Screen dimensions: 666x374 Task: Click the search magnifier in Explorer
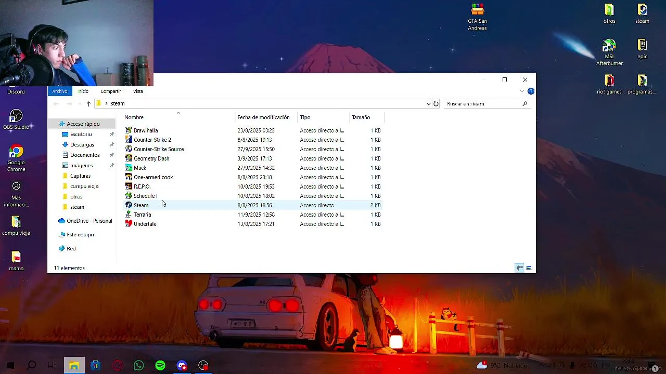[524, 104]
